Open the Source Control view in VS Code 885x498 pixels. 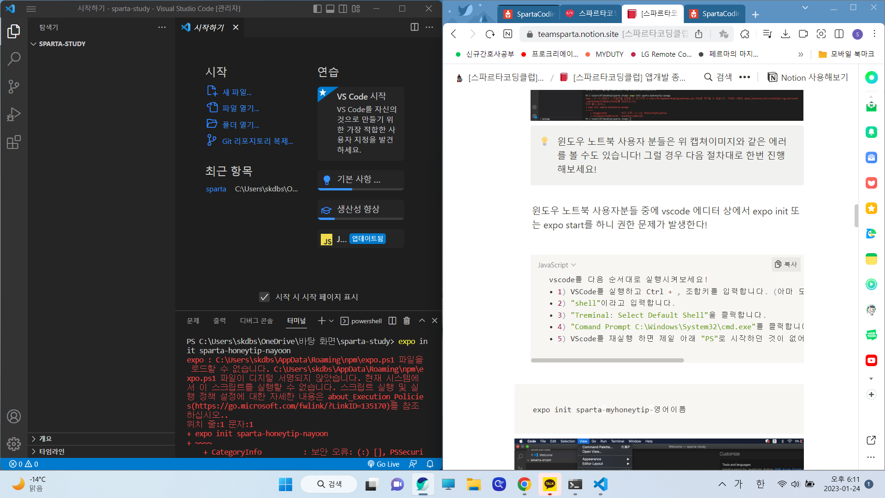(14, 86)
